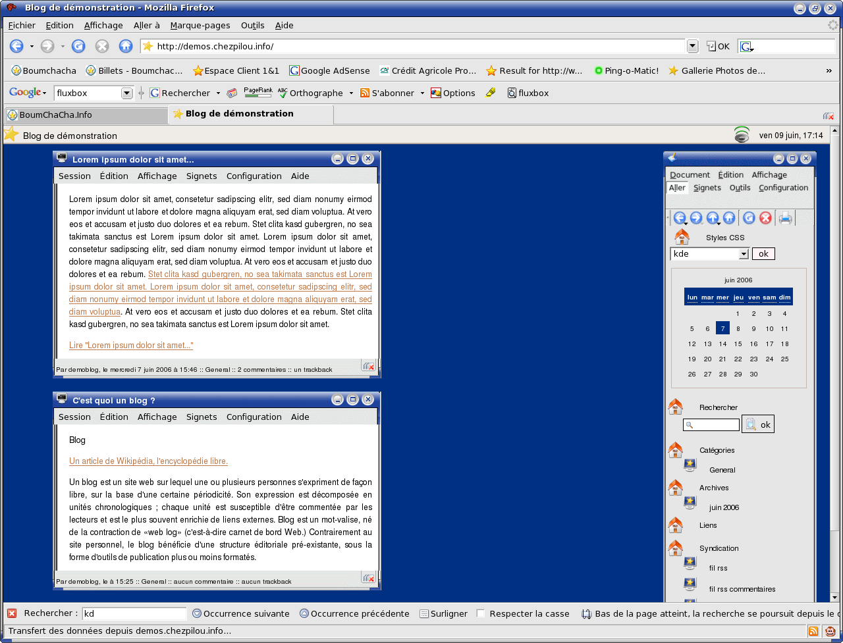Viewport: 843px width, 643px height.
Task: Open the Marque-pages menu
Action: click(x=200, y=25)
